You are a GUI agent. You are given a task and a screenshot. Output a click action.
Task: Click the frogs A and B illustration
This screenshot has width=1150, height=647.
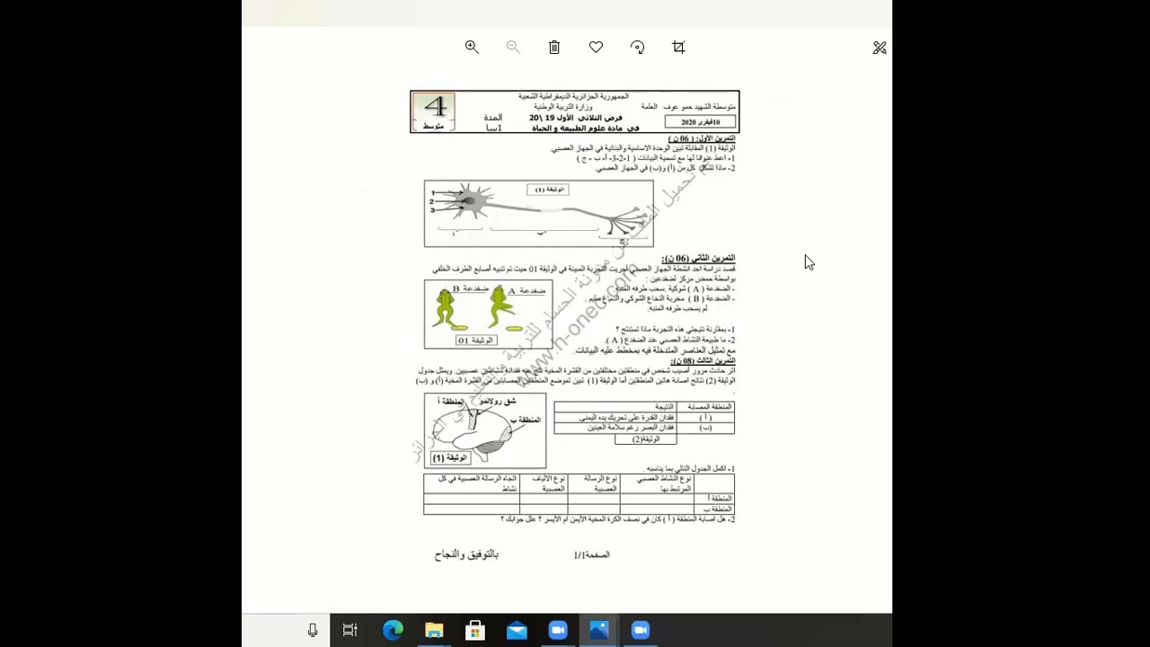(x=488, y=314)
